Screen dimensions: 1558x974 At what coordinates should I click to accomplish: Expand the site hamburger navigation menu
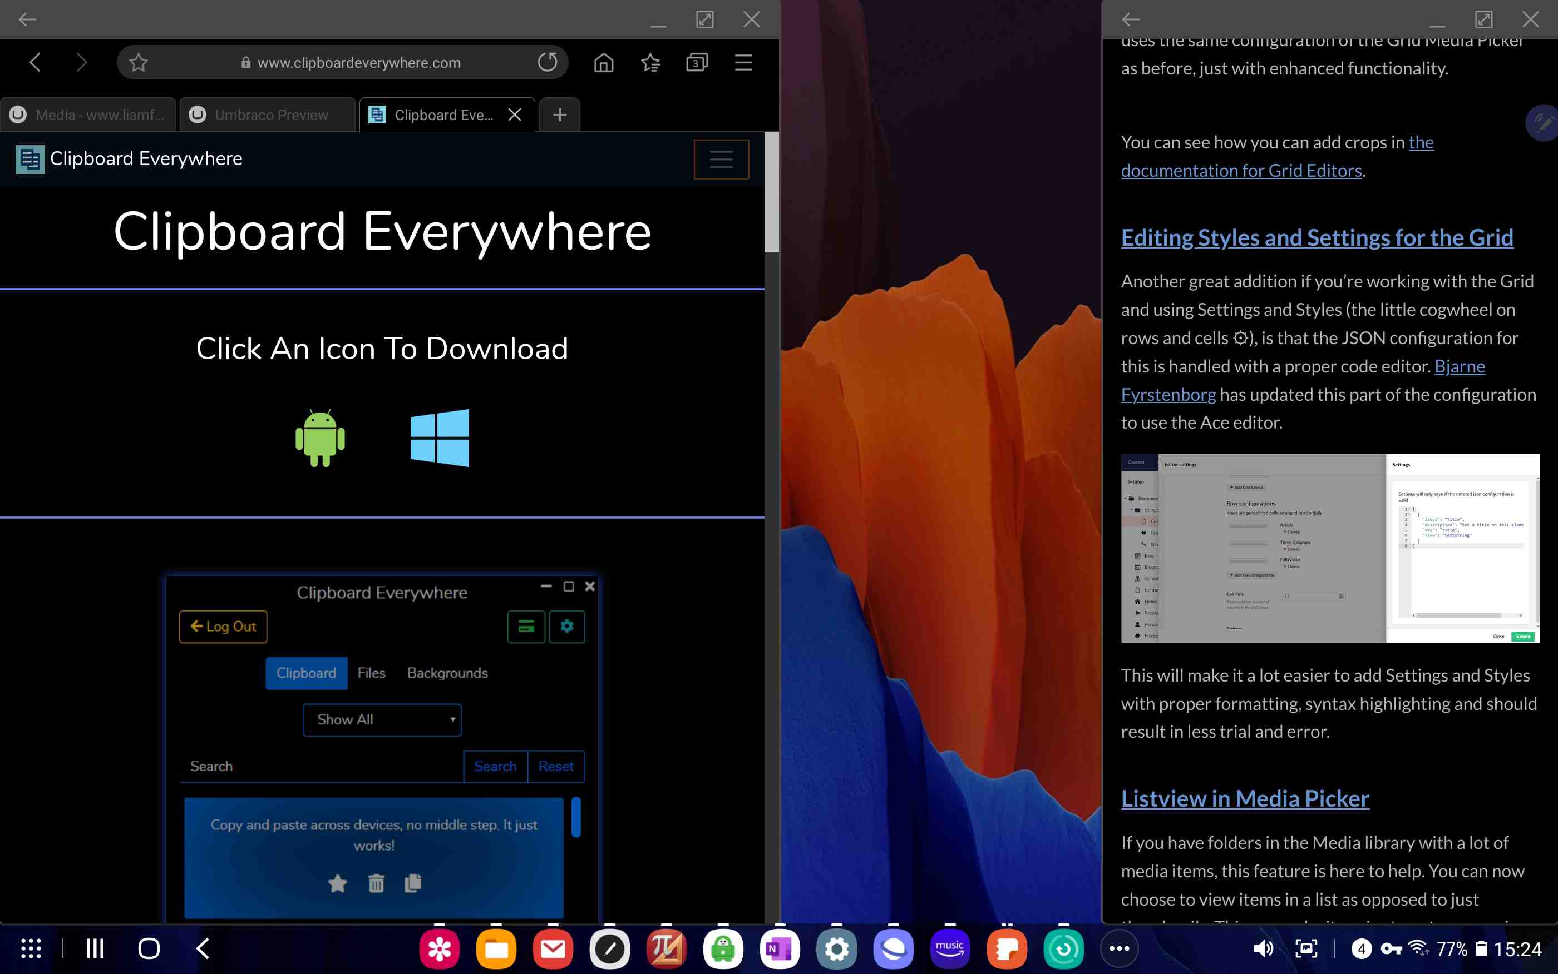(721, 159)
